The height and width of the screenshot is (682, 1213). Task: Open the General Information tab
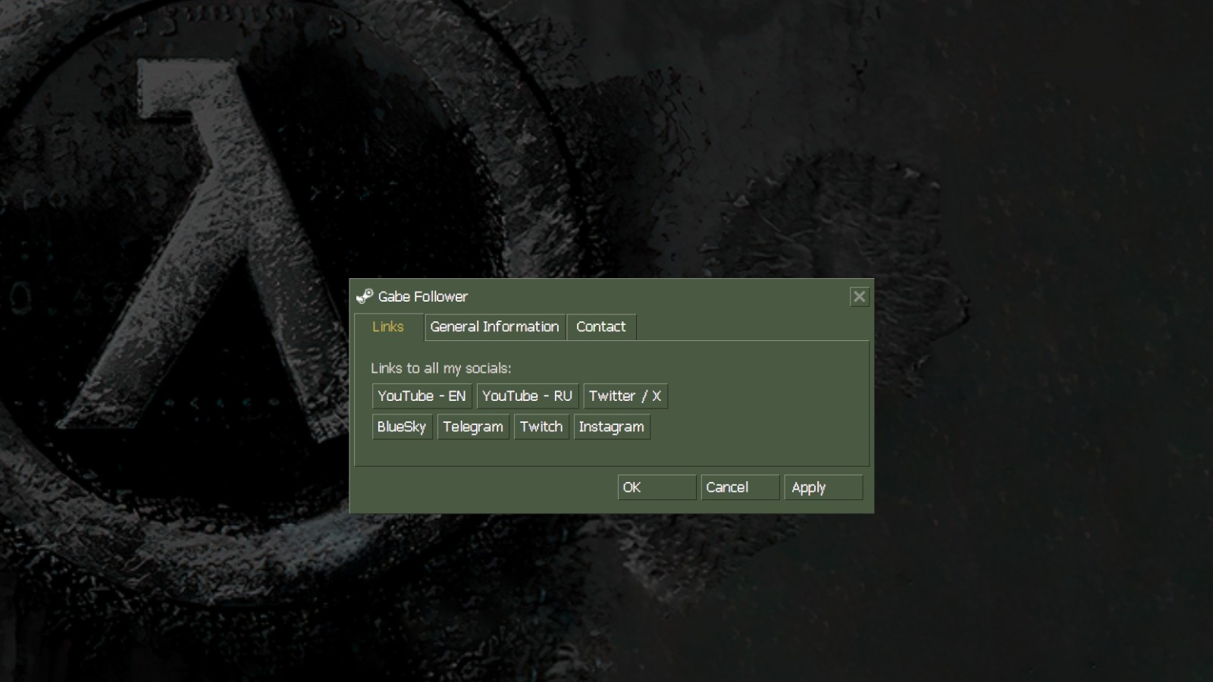point(494,327)
